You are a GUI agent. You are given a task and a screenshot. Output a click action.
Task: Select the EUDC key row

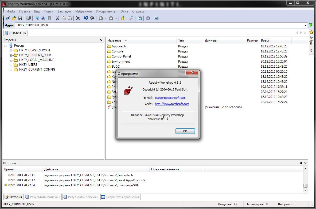(x=206, y=67)
